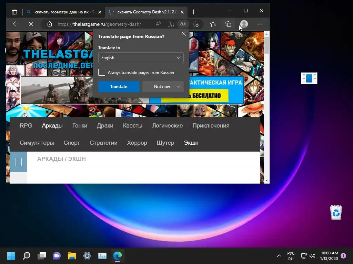Dismiss the translate popup with its X
The width and height of the screenshot is (353, 264).
(x=184, y=34)
